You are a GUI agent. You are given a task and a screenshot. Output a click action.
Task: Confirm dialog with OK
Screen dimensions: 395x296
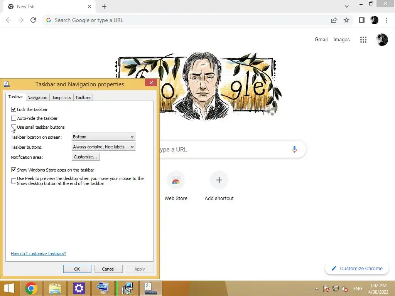[77, 269]
